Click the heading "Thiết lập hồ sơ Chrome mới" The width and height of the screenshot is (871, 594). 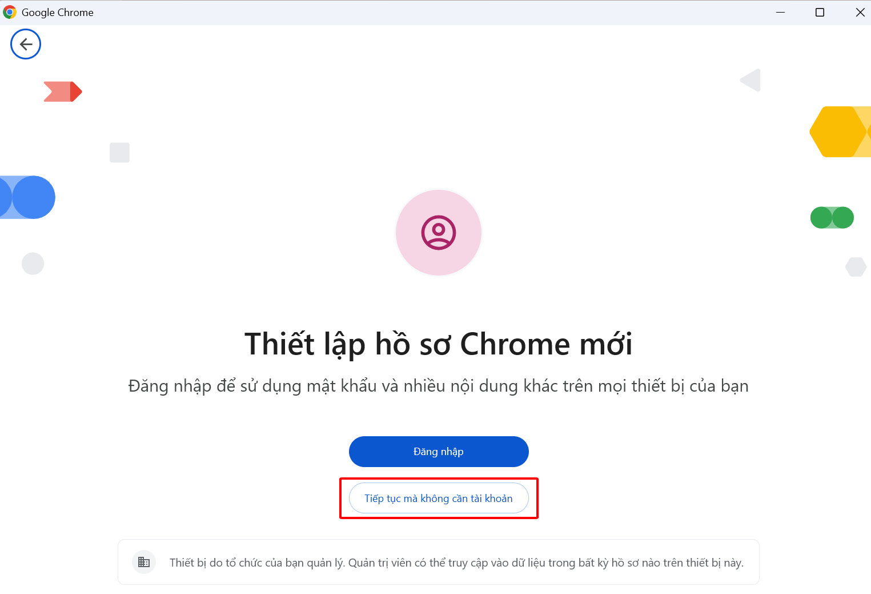(x=438, y=344)
